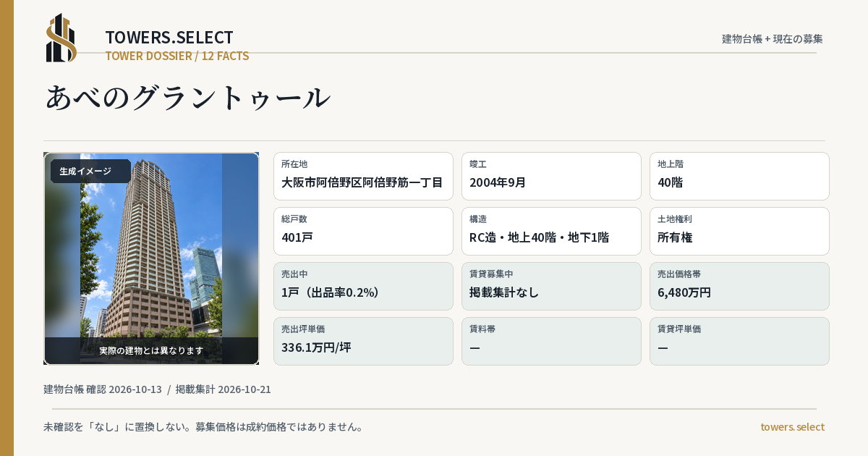Click the 建物台帳 + 現在の募集 header label

point(773,39)
